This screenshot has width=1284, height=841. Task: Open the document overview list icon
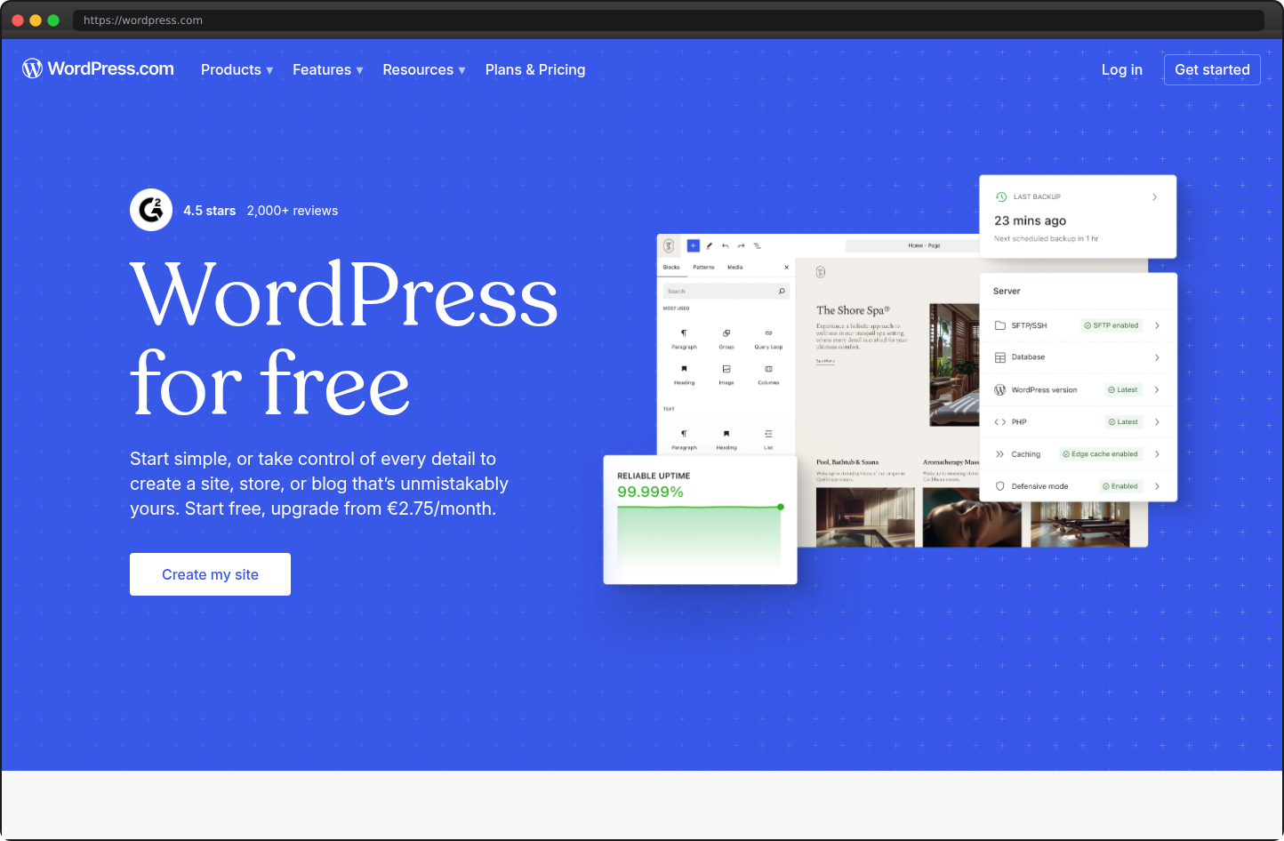coord(757,245)
